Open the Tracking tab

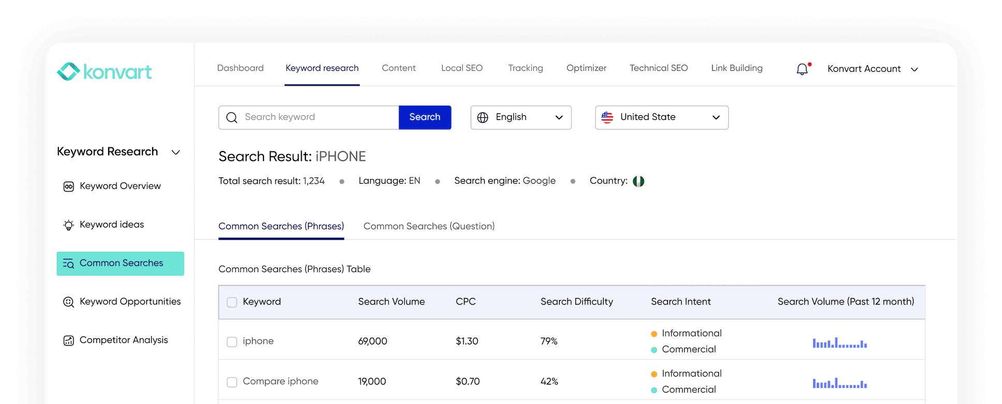point(525,68)
